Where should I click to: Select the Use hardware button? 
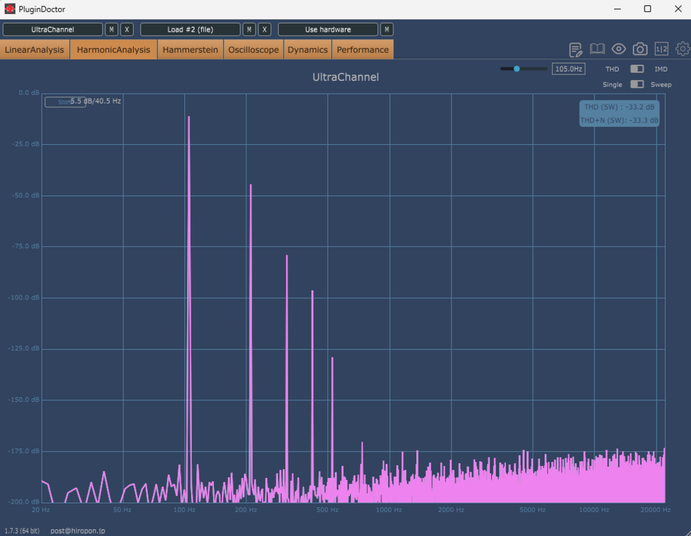click(x=328, y=30)
